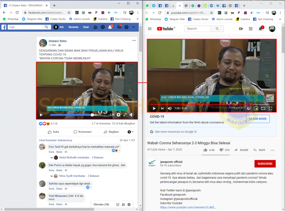Open Telegram Web bookmark in YouTube window
This screenshot has height=211, width=285.
175,19
